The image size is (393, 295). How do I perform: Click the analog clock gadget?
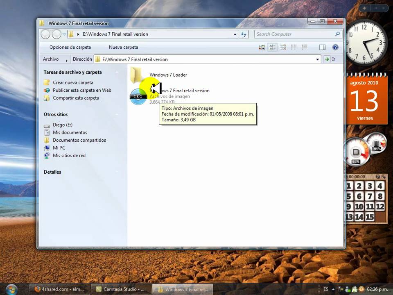point(365,43)
